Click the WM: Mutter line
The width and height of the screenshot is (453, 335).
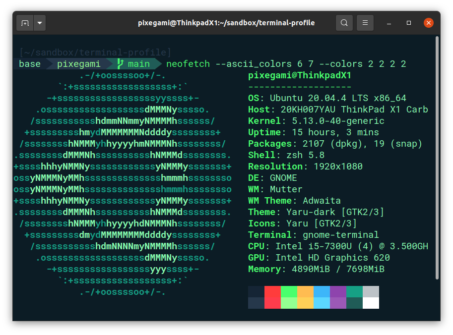click(275, 189)
